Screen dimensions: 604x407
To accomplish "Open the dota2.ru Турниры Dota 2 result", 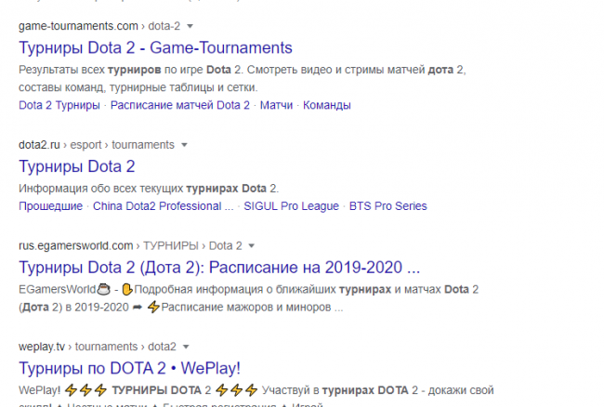I will pos(77,167).
